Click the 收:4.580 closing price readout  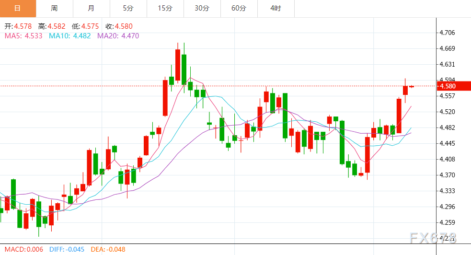(119, 26)
